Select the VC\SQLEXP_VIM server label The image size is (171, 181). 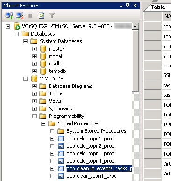click(67, 26)
